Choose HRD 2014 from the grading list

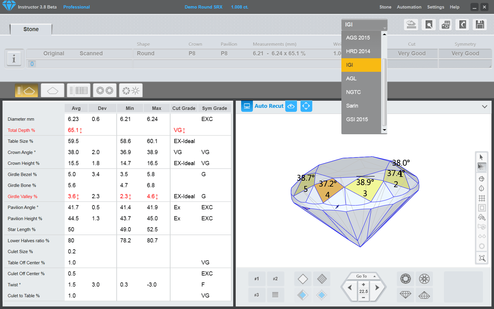[361, 51]
